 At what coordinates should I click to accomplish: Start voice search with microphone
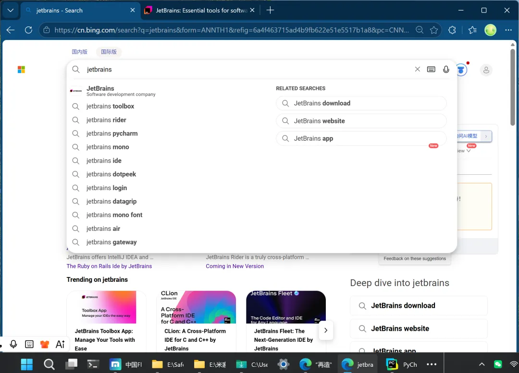446,69
